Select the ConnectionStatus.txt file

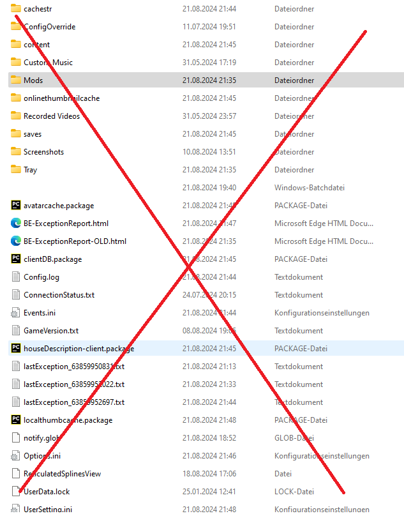pos(59,295)
